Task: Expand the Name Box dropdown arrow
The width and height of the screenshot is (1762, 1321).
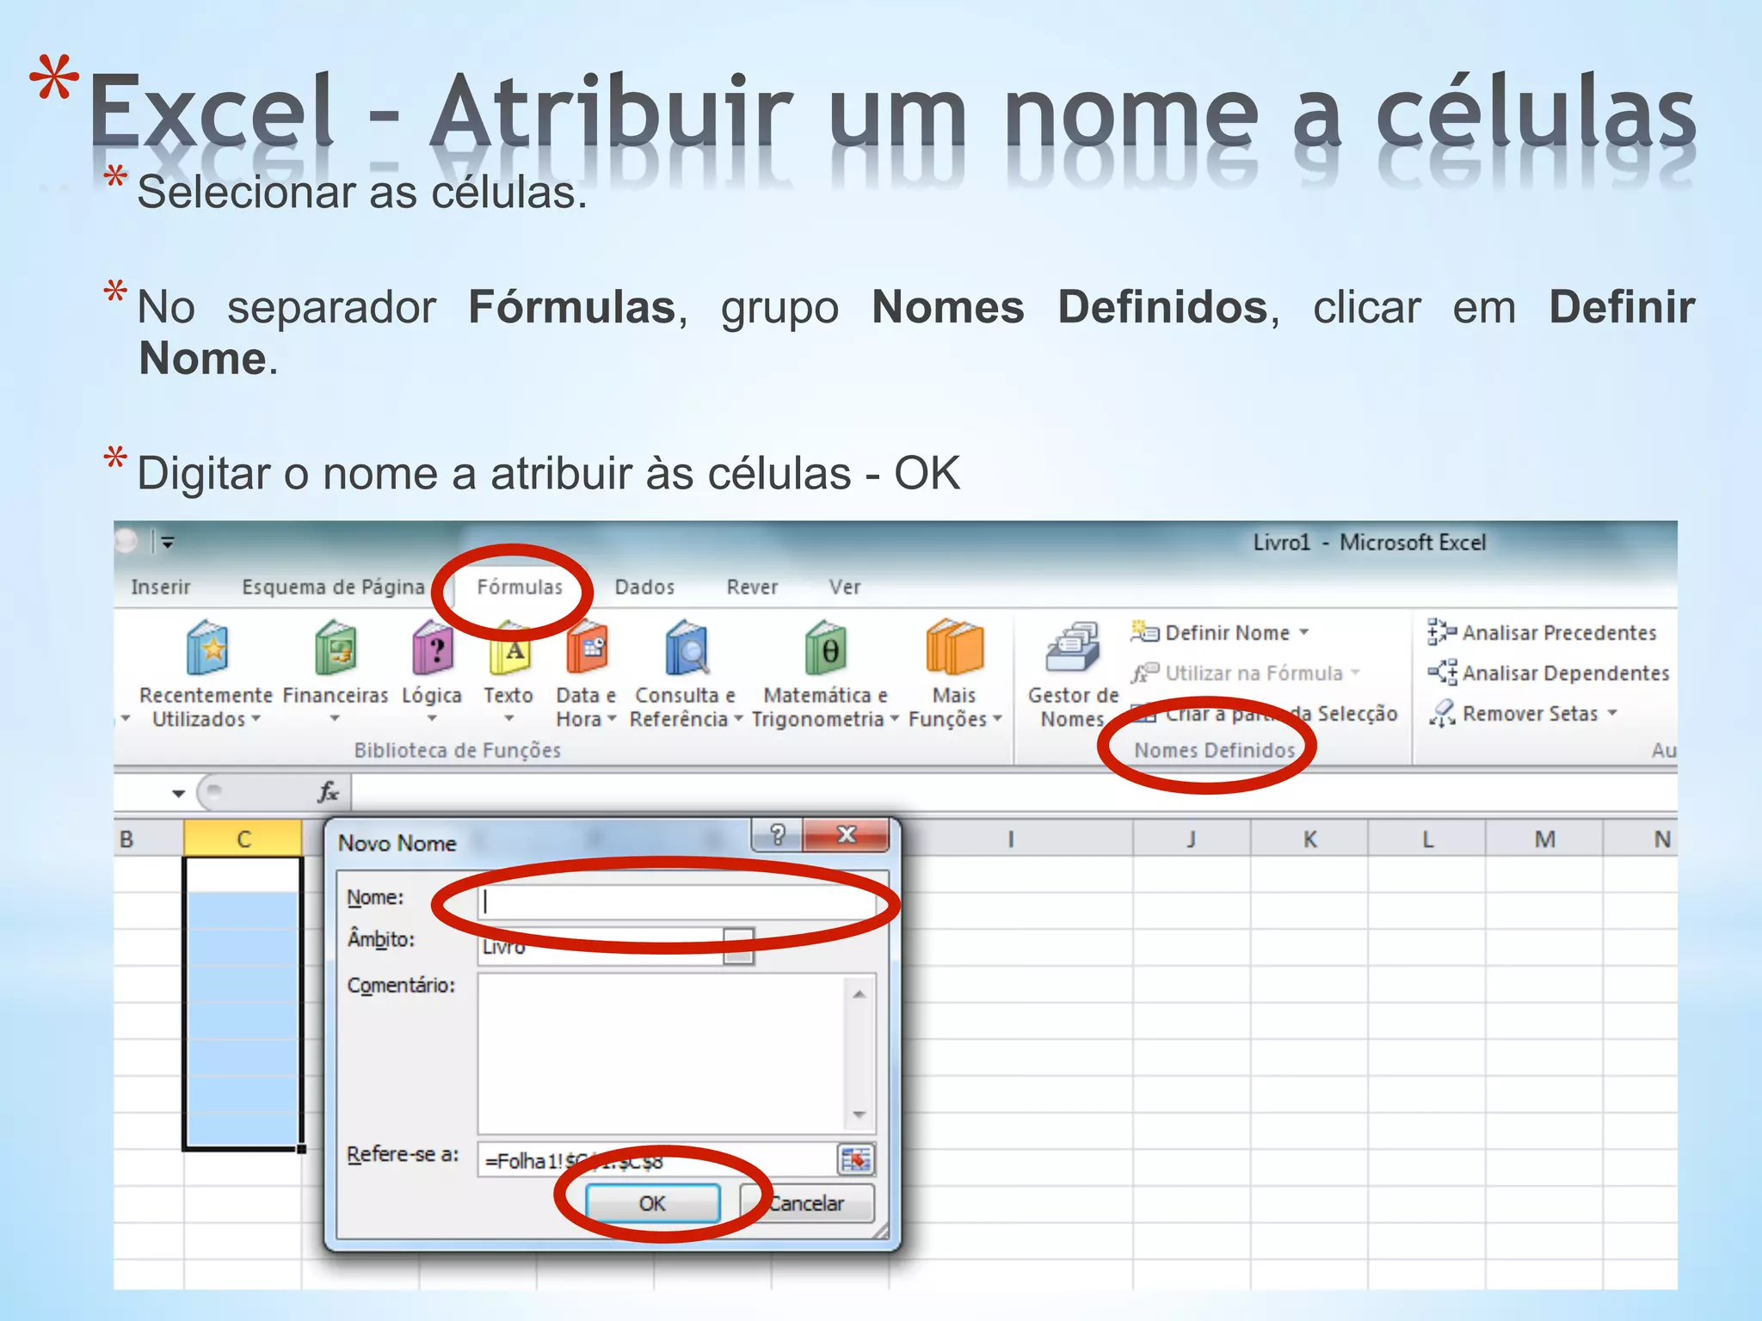Action: click(178, 793)
